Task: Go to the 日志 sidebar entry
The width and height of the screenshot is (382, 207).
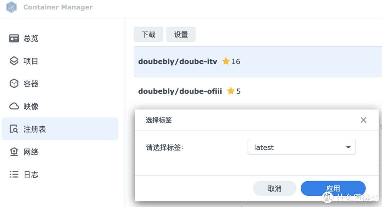Action: pyautogui.click(x=31, y=175)
